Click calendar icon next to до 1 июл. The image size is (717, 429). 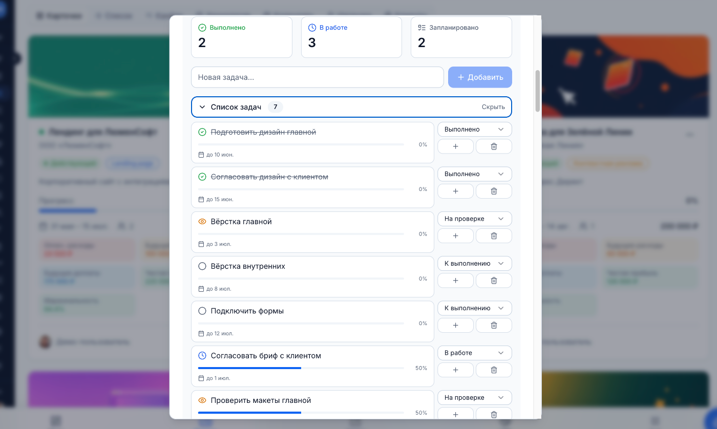tap(201, 378)
